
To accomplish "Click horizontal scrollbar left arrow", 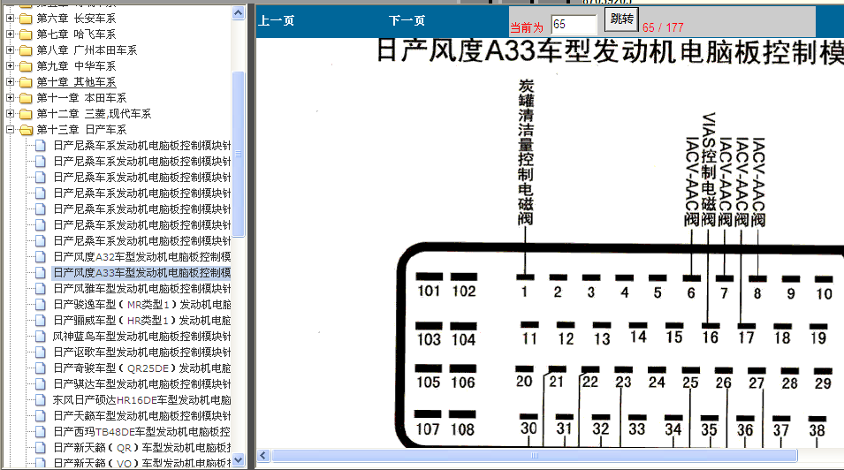I will pyautogui.click(x=263, y=456).
